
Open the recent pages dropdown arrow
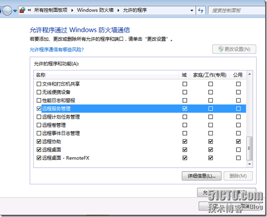[x=15, y=11]
